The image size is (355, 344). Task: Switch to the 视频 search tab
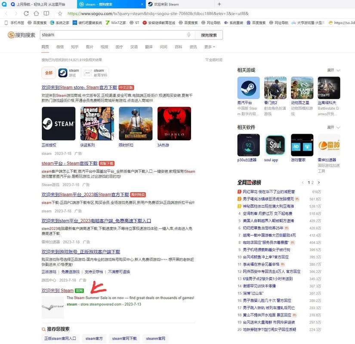(x=105, y=47)
